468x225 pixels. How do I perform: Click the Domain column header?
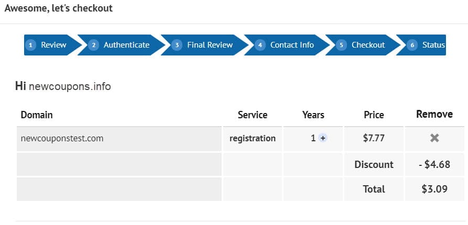[x=37, y=115]
